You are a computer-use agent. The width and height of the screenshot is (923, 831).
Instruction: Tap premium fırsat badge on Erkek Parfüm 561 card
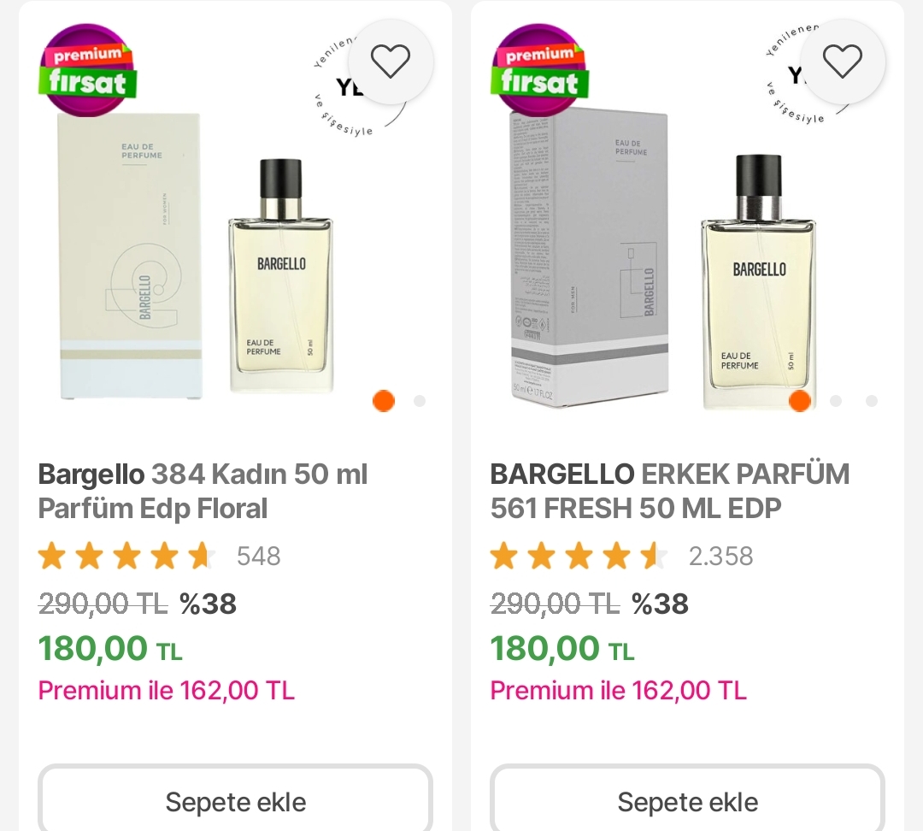pos(539,70)
